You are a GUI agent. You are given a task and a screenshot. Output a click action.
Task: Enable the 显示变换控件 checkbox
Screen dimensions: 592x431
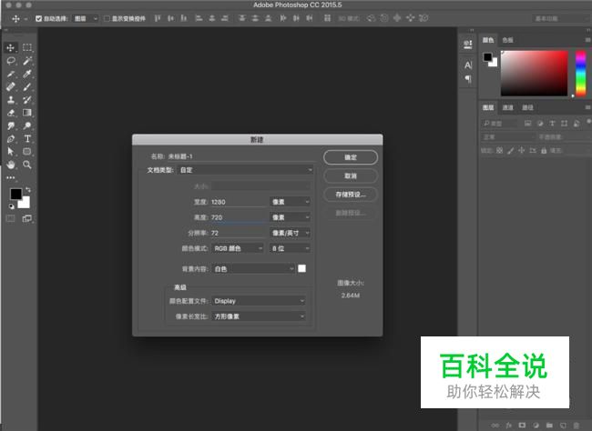click(107, 18)
